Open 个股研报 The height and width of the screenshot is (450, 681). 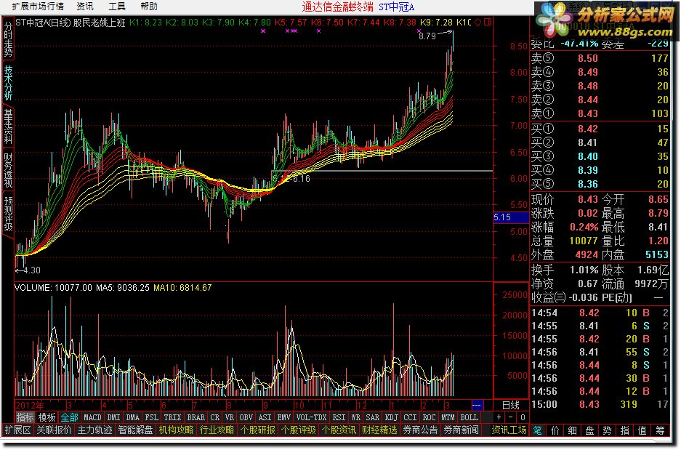click(257, 430)
